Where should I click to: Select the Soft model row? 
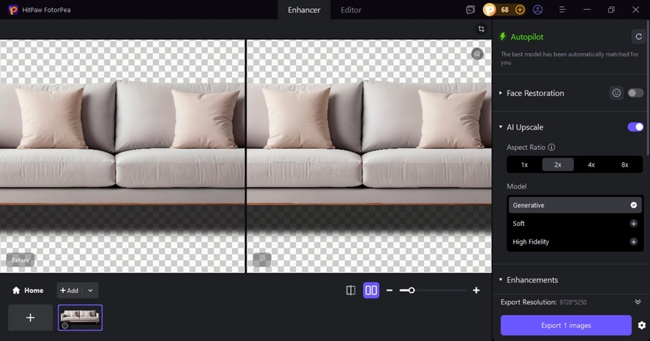pyautogui.click(x=575, y=223)
